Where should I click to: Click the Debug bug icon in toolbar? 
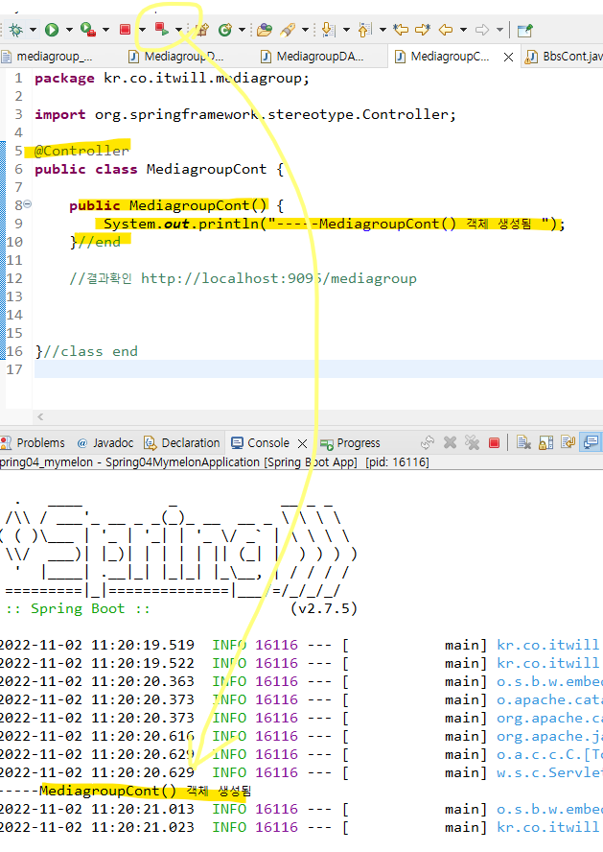pyautogui.click(x=17, y=30)
